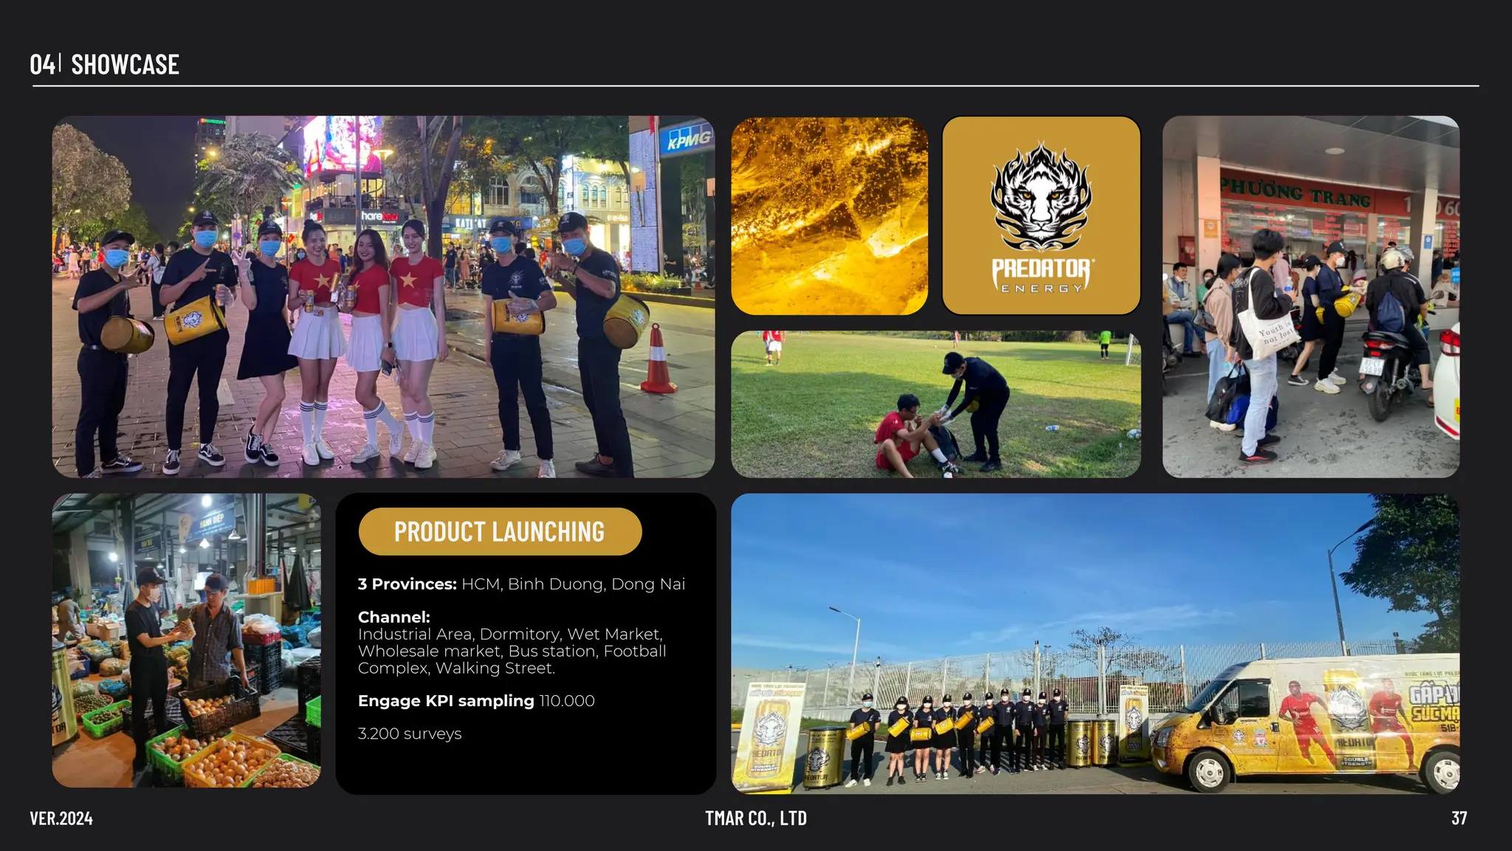Viewport: 1512px width, 851px height.
Task: Click the page number 37
Action: pos(1459,818)
